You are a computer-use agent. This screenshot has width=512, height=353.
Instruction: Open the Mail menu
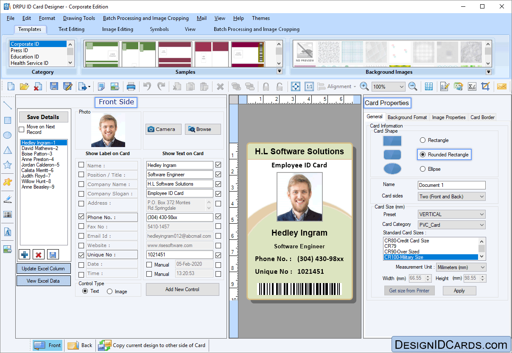click(201, 18)
